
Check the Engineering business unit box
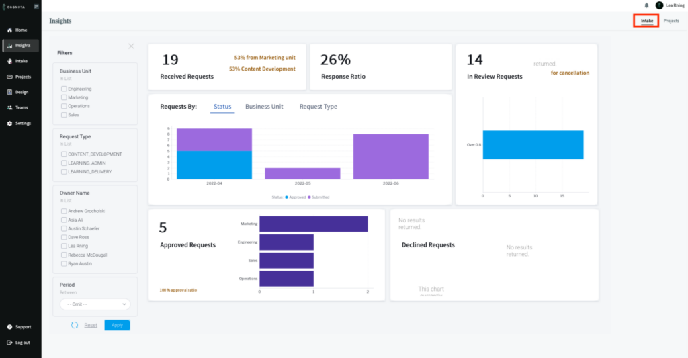[x=64, y=89]
